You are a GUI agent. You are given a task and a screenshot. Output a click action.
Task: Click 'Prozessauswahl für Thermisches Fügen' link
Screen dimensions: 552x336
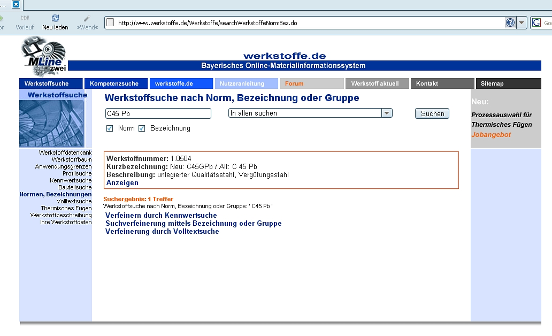[502, 120]
